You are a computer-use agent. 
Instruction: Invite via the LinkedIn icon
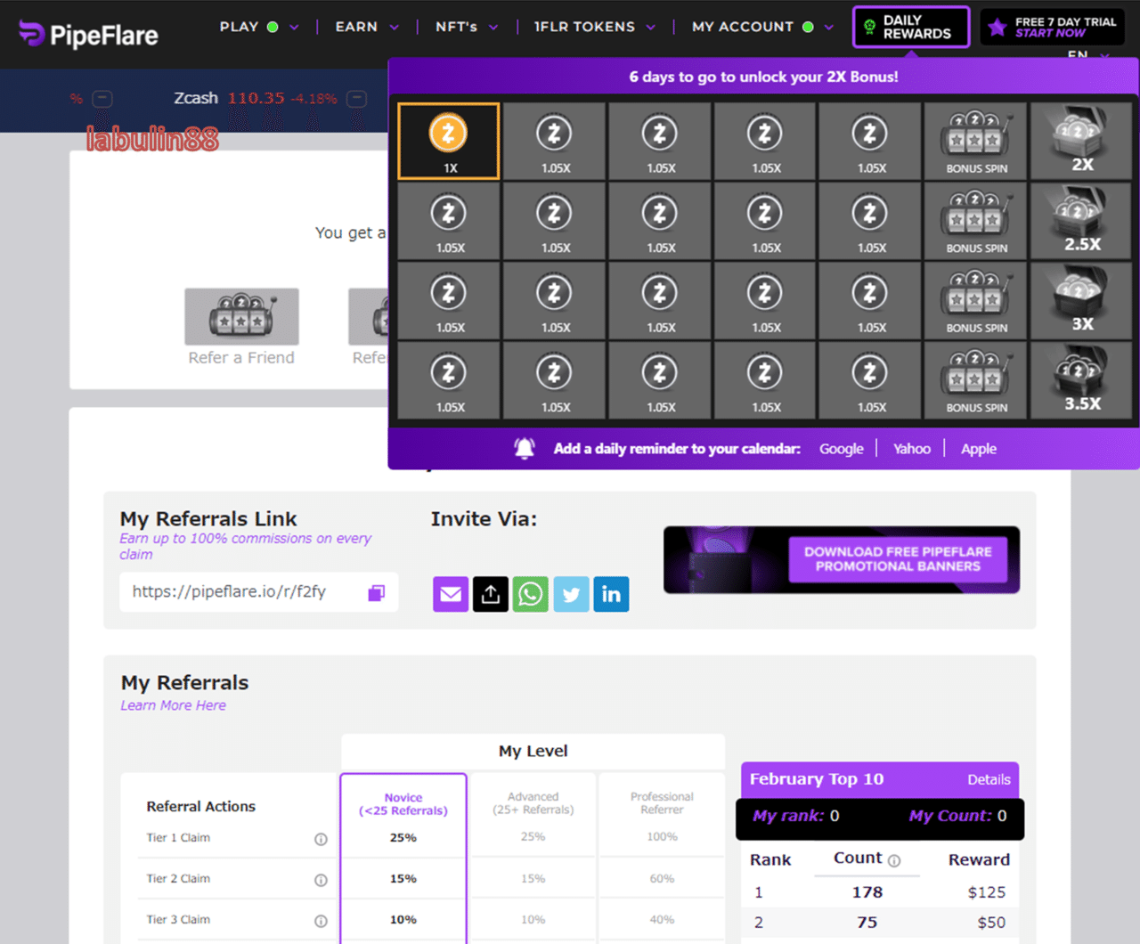click(611, 594)
